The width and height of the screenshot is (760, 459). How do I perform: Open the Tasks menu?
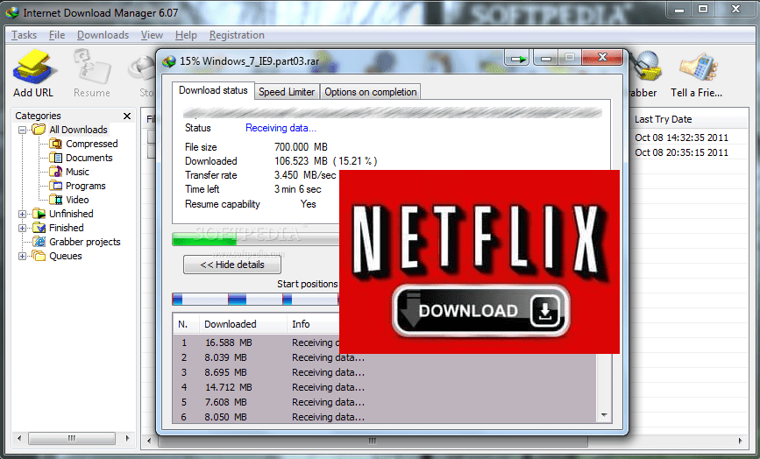tap(25, 35)
